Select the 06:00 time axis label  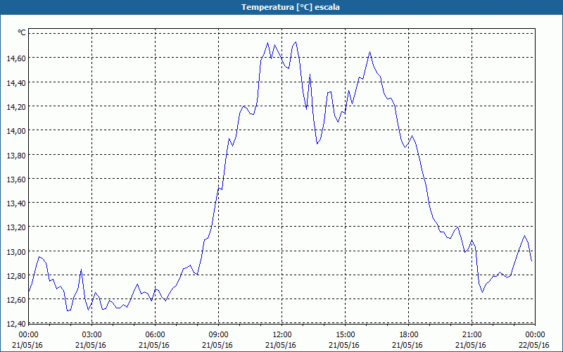point(155,335)
